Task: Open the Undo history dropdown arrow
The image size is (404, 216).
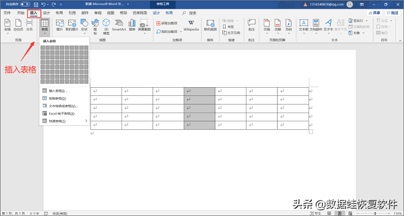Action: click(48, 5)
